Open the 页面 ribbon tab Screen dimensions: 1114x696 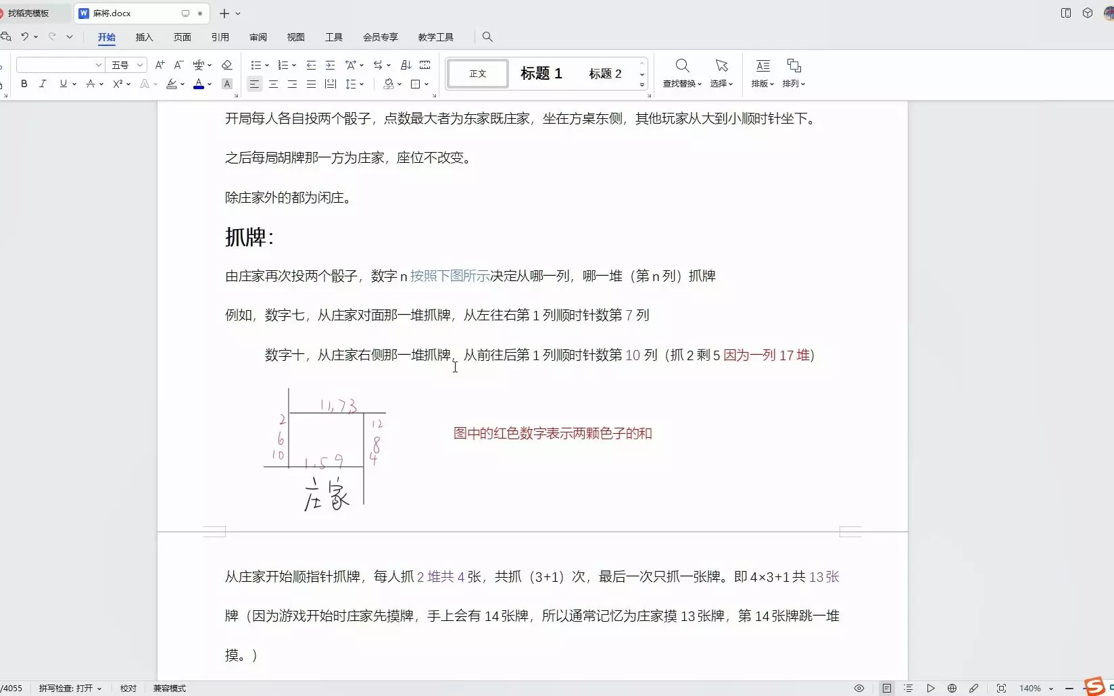[x=183, y=37]
